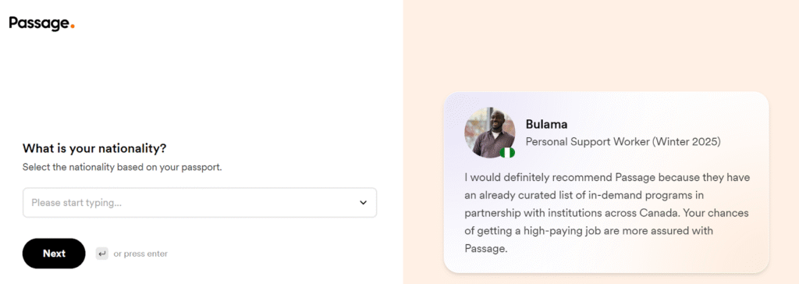Viewport: 799px width, 284px height.
Task: Select the name Bulama in testimonial
Action: 546,124
